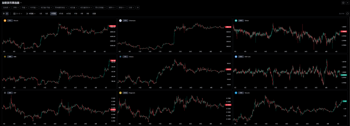Viewport: 350px width, 126px height.
Task: Expand the FD市值 filter dropdown
Action: [x=34, y=8]
